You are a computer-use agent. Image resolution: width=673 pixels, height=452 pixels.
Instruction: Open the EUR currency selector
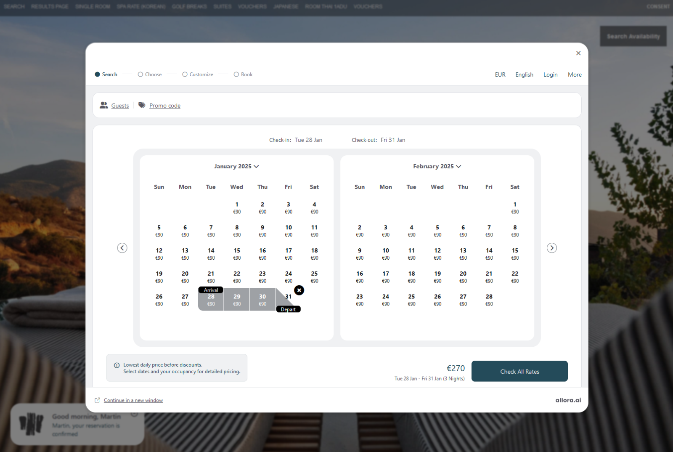pos(500,74)
